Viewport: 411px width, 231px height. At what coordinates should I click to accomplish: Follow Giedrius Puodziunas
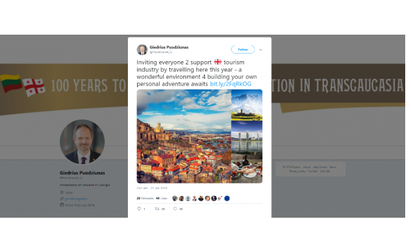click(243, 49)
